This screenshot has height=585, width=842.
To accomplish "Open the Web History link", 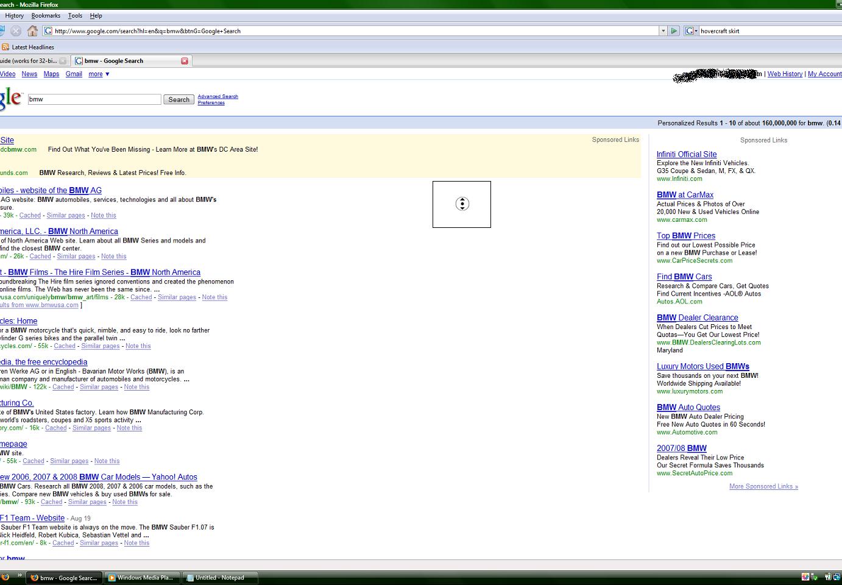I will click(x=785, y=74).
